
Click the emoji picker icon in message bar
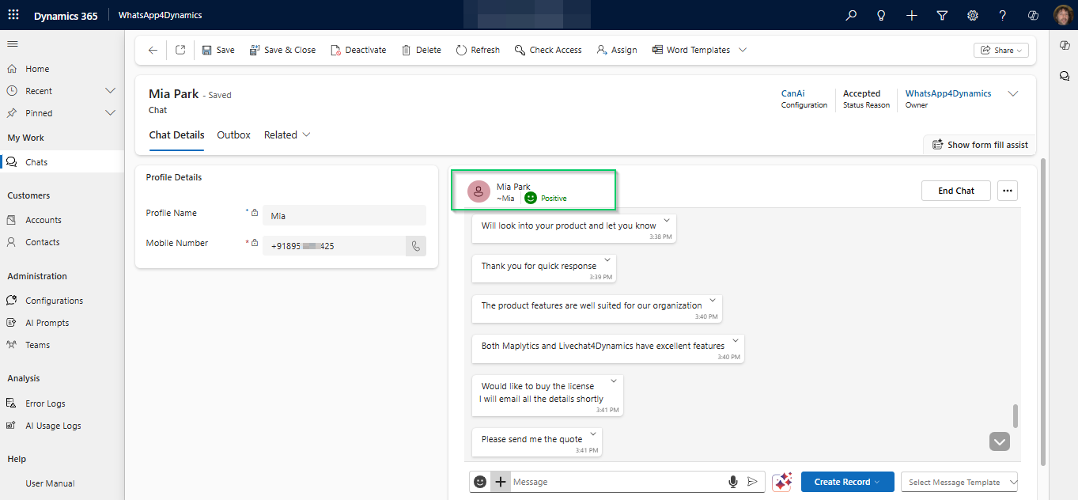tap(480, 482)
